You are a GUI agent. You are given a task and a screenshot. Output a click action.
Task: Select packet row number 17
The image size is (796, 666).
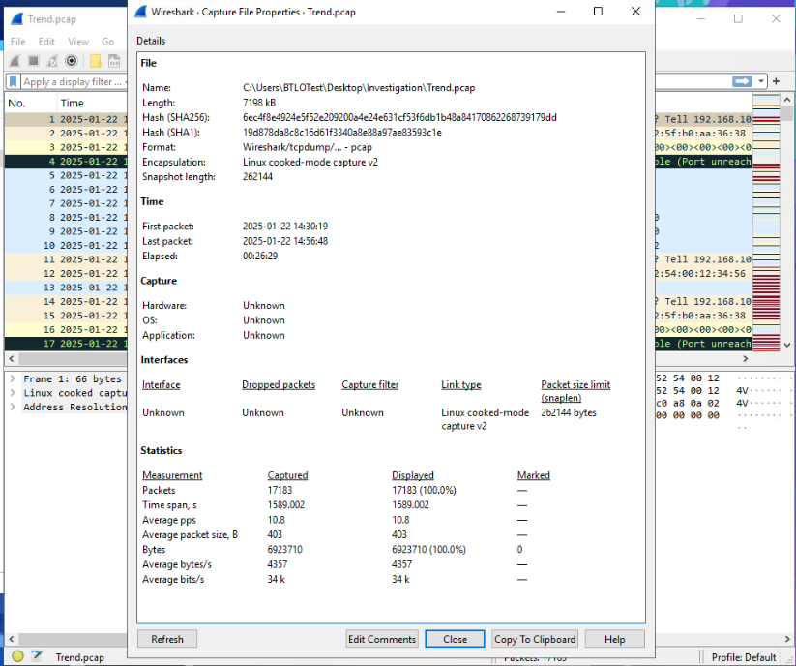point(66,344)
